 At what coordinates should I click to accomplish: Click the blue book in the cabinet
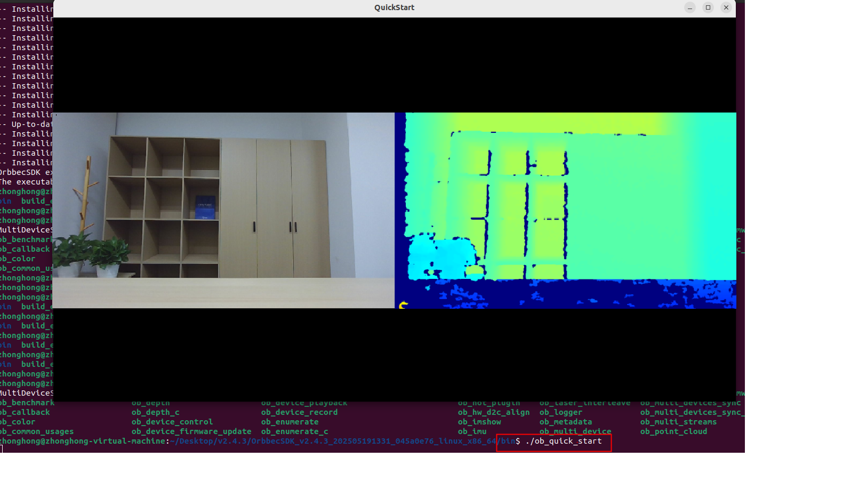click(205, 207)
